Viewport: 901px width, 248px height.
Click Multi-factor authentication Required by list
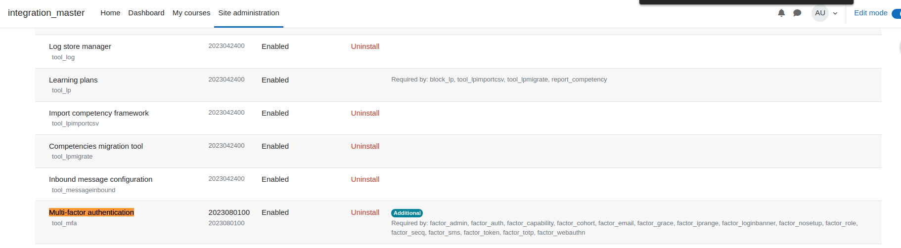[x=625, y=228]
